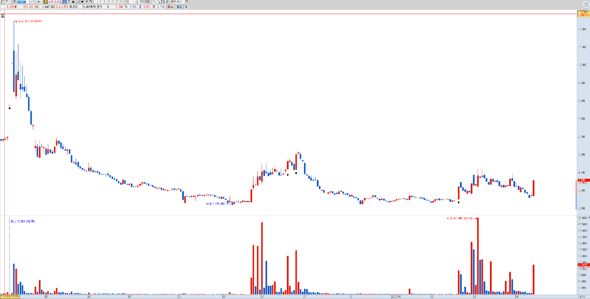Select the second (초) chart period
590x299 pixels.
(x=87, y=2)
